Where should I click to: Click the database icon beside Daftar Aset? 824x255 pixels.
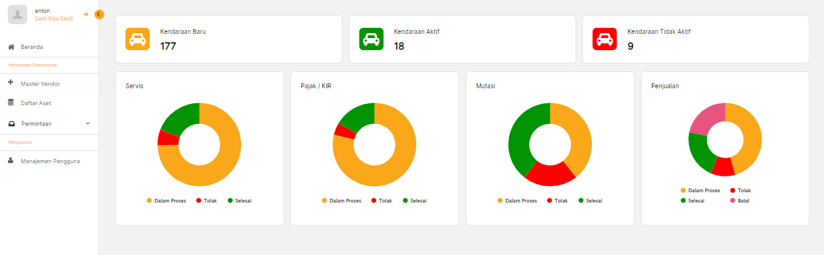point(11,103)
